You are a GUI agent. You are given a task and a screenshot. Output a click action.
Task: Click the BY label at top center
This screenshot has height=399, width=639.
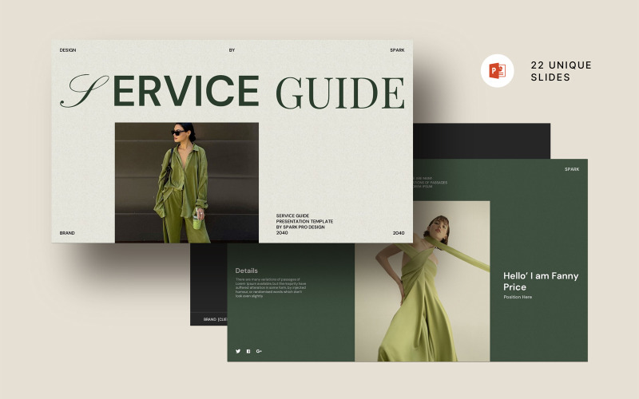pos(232,50)
